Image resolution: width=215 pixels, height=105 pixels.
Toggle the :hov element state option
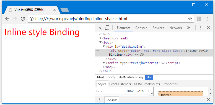click(130, 91)
